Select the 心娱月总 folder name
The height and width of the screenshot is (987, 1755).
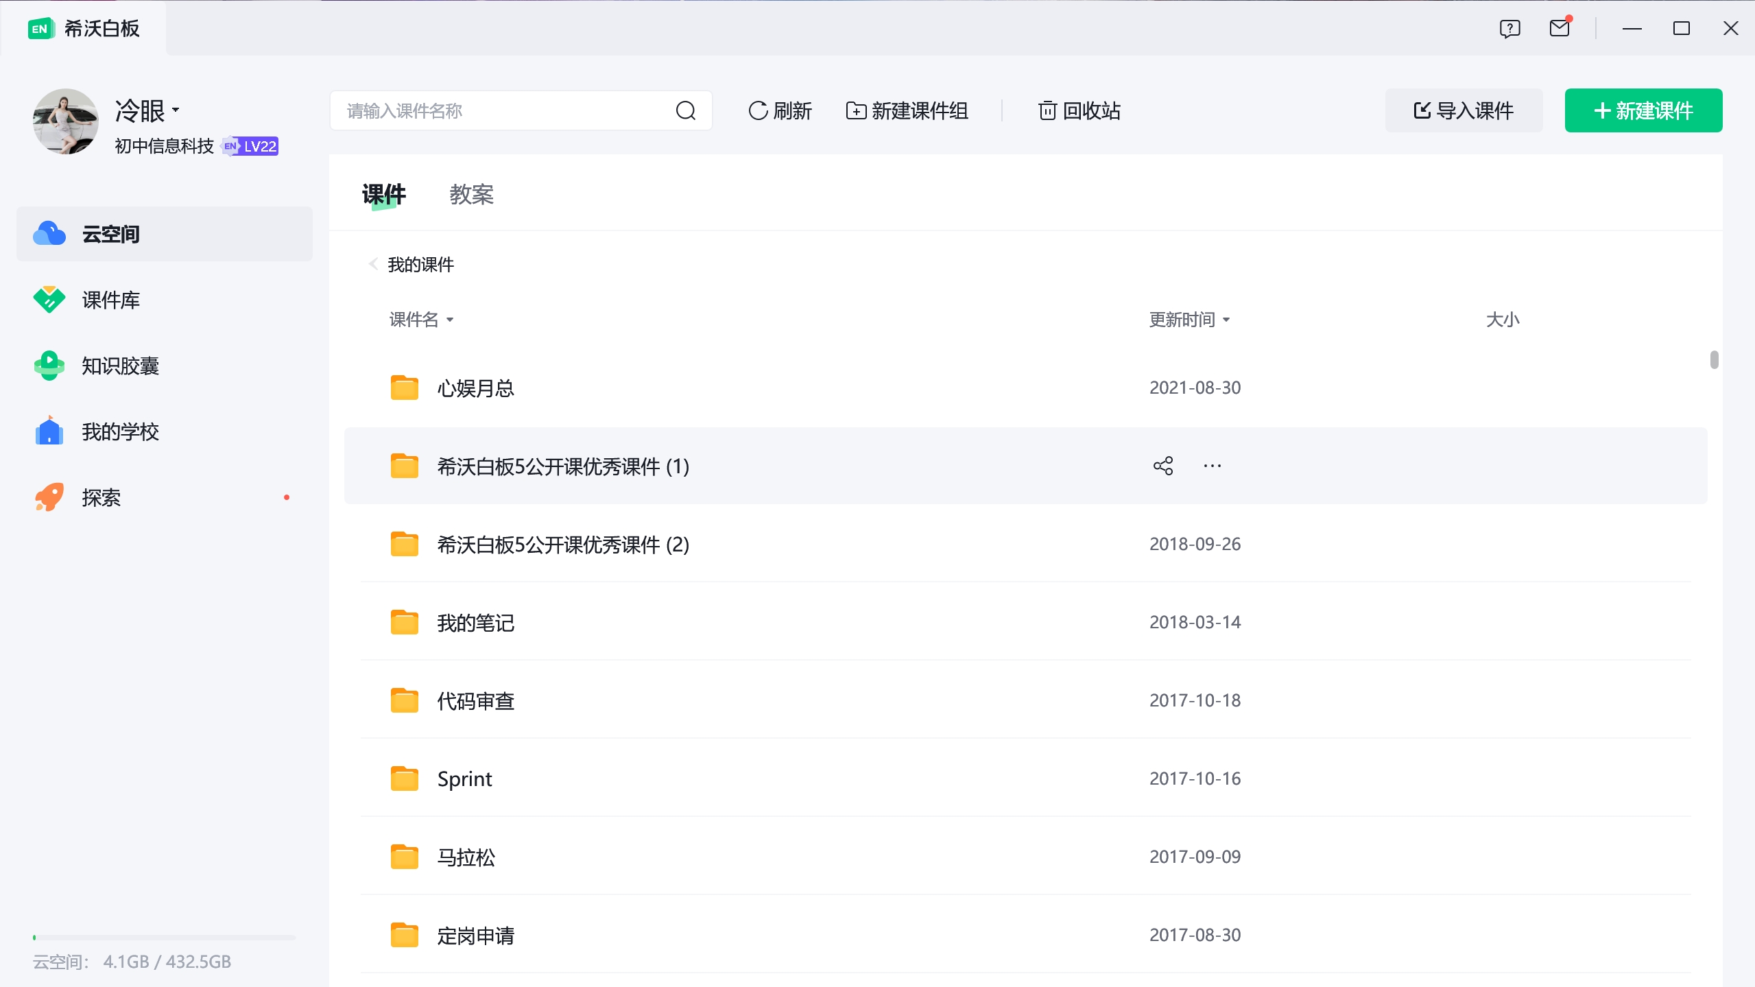pos(476,388)
